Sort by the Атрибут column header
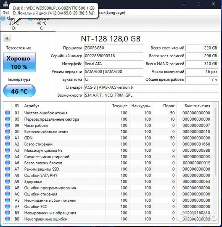This screenshot has width=222, height=227. (64, 106)
